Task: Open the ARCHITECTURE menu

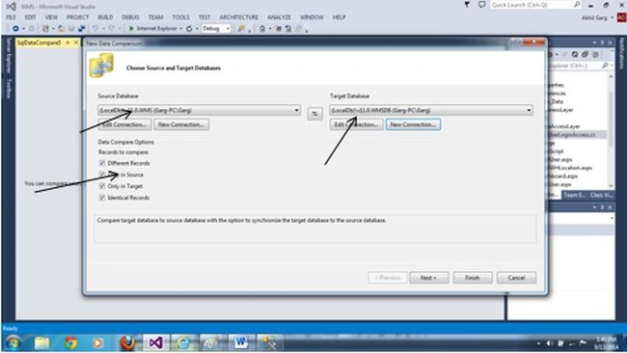Action: [238, 17]
